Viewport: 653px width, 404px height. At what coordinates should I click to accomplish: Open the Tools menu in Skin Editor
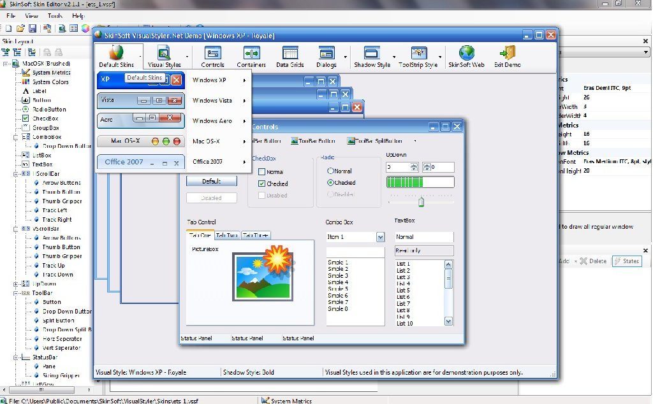(55, 16)
